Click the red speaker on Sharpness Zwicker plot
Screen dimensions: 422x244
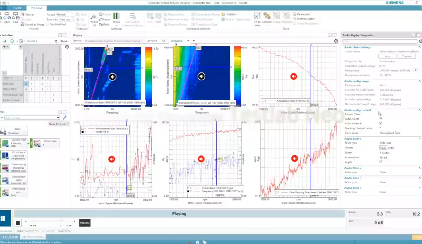[295, 158]
